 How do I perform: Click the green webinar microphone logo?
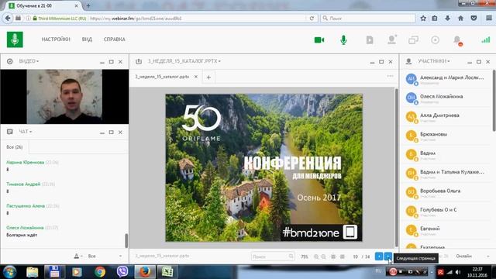point(15,40)
